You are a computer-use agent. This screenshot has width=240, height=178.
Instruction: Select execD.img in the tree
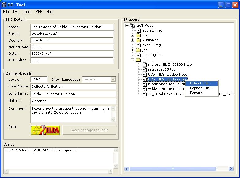click(151, 45)
